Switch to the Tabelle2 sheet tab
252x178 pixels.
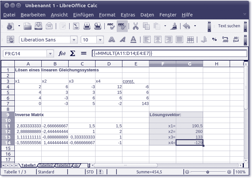[46, 165]
